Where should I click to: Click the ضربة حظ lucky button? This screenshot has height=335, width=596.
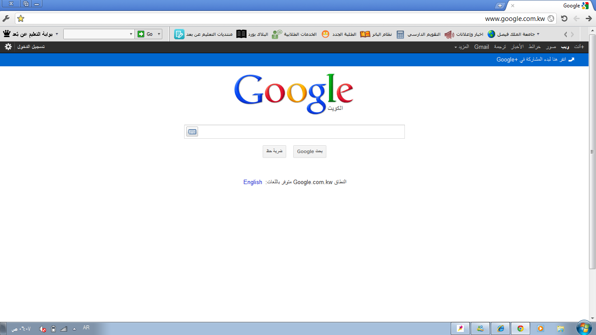[274, 151]
